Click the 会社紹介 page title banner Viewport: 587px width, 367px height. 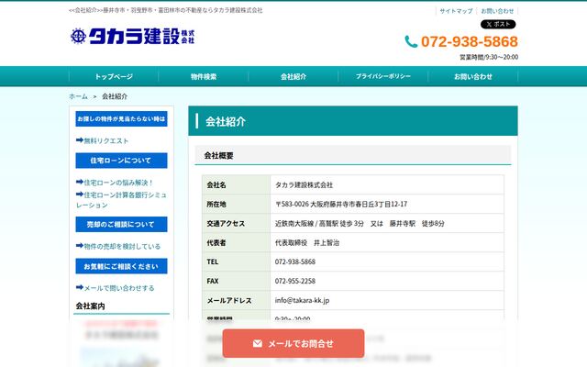(x=353, y=121)
